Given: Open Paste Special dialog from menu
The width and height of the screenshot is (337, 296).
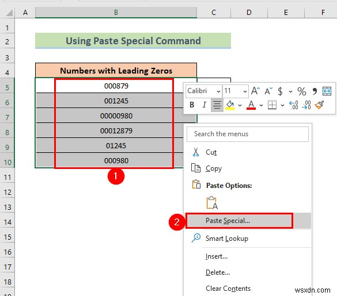Looking at the screenshot, I should pyautogui.click(x=248, y=221).
